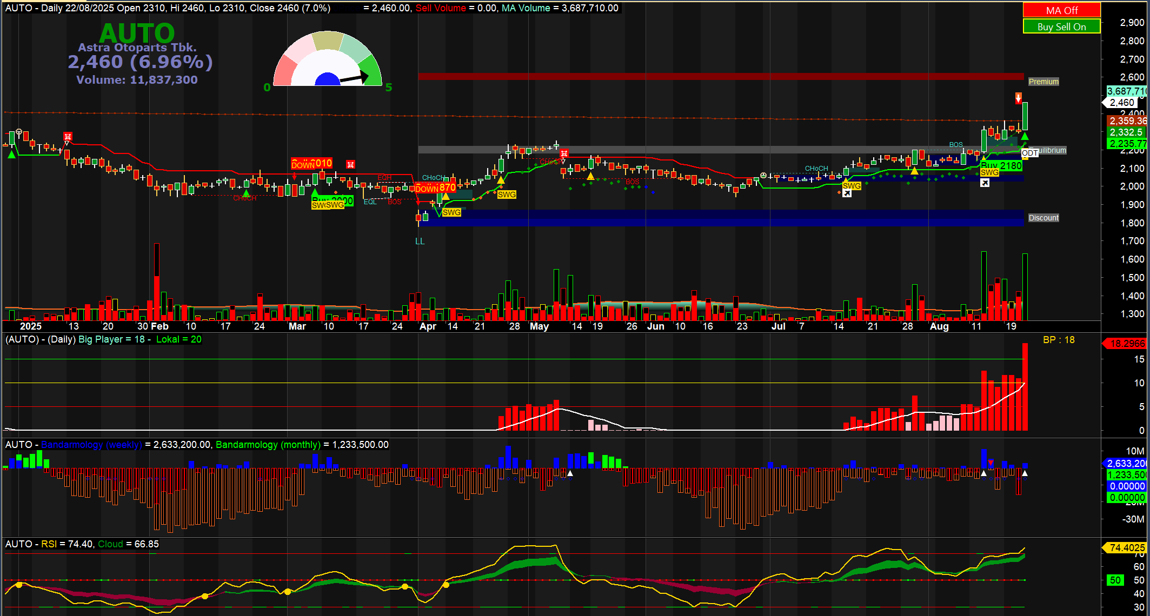This screenshot has width=1150, height=616.
Task: Click the Premium zone label
Action: pyautogui.click(x=1043, y=82)
